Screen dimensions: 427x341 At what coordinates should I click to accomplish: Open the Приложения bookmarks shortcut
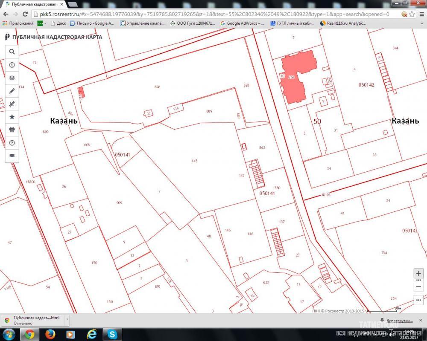[18, 23]
